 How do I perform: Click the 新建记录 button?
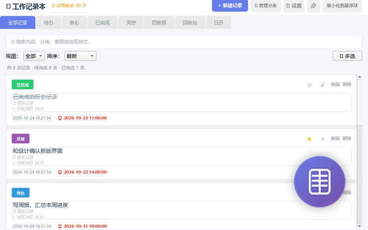click(230, 6)
